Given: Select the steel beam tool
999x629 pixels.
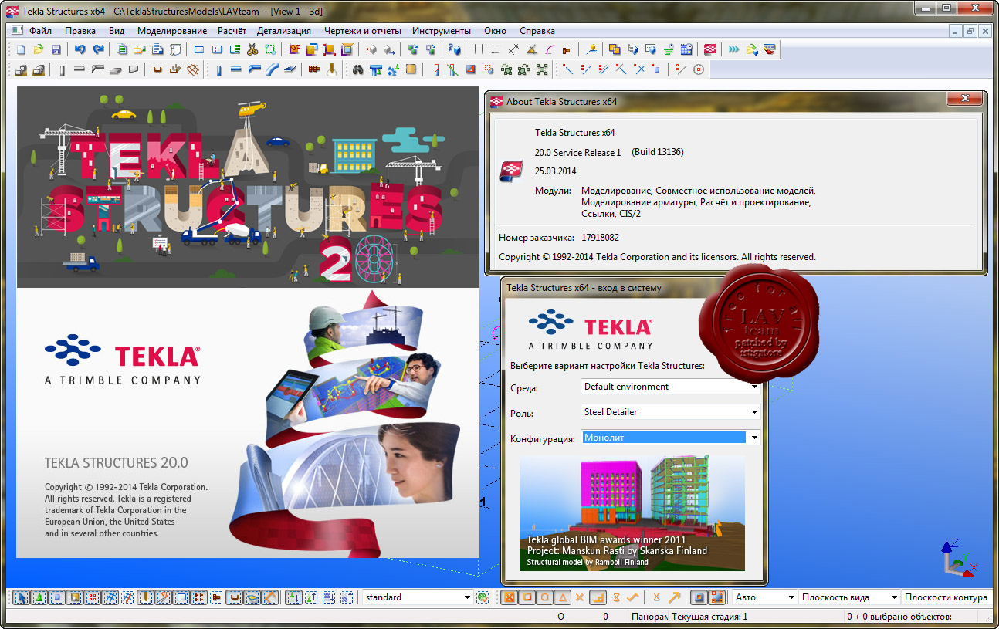Looking at the screenshot, I should click(235, 69).
